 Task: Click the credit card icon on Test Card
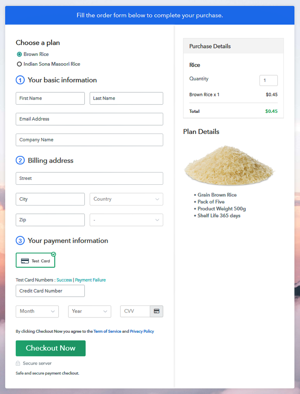25,261
